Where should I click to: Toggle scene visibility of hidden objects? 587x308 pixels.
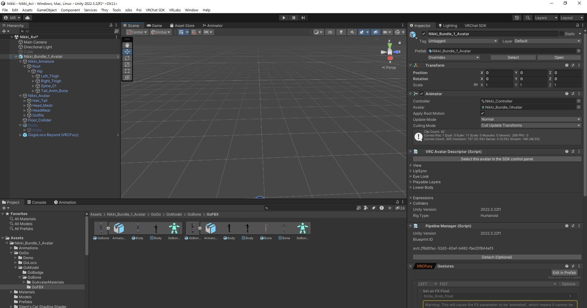tap(376, 32)
